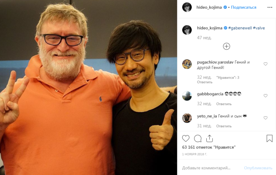Open pugachiov.yaroslav's profile avatar
The image size is (276, 175).
coord(187,64)
